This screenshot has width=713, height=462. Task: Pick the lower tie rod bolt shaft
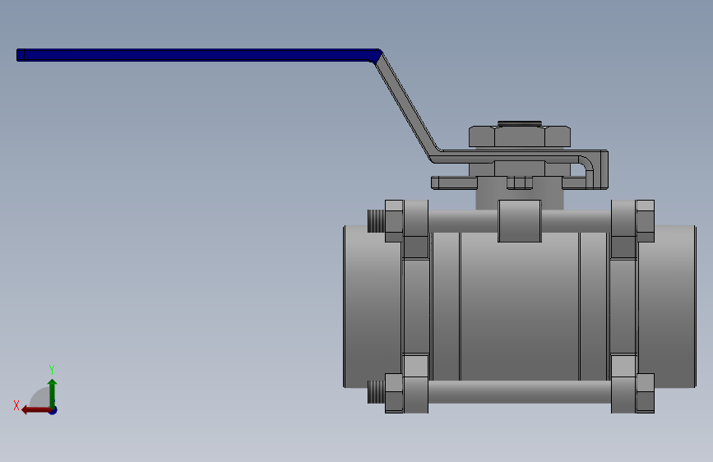click(520, 392)
